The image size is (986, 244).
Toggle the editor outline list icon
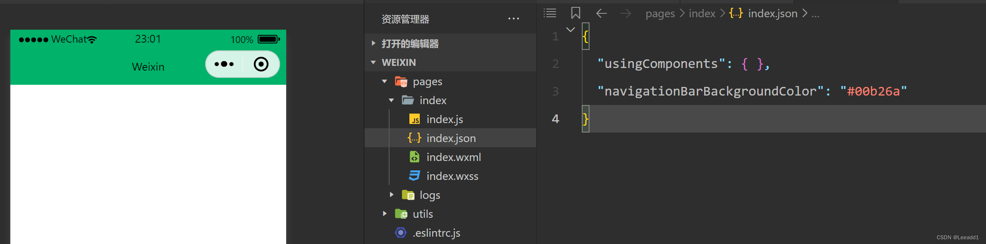coord(550,13)
